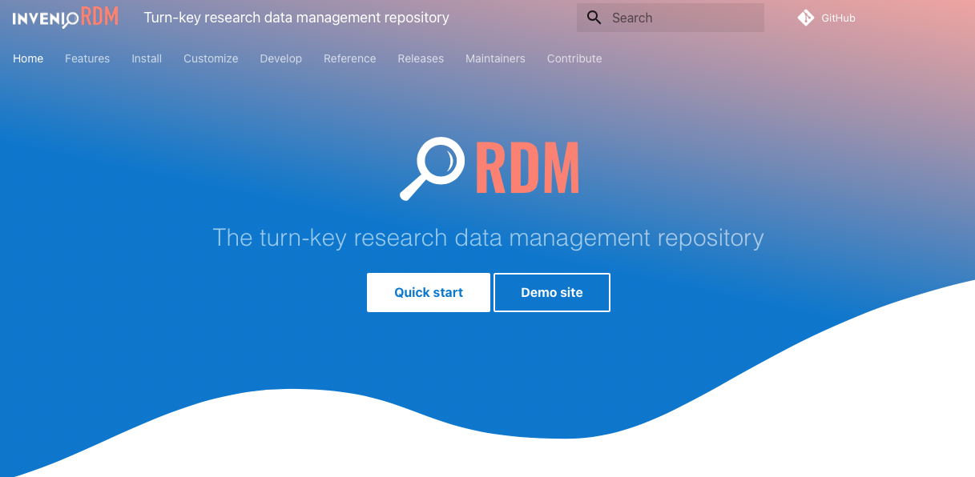Image resolution: width=975 pixels, height=477 pixels.
Task: Go to the Contribute tab
Action: pos(574,58)
